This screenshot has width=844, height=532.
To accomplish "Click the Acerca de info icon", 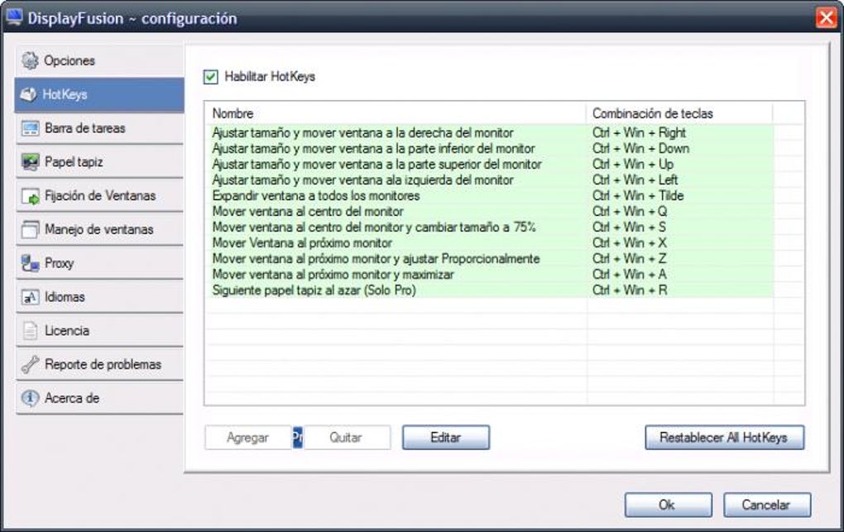I will pyautogui.click(x=30, y=398).
